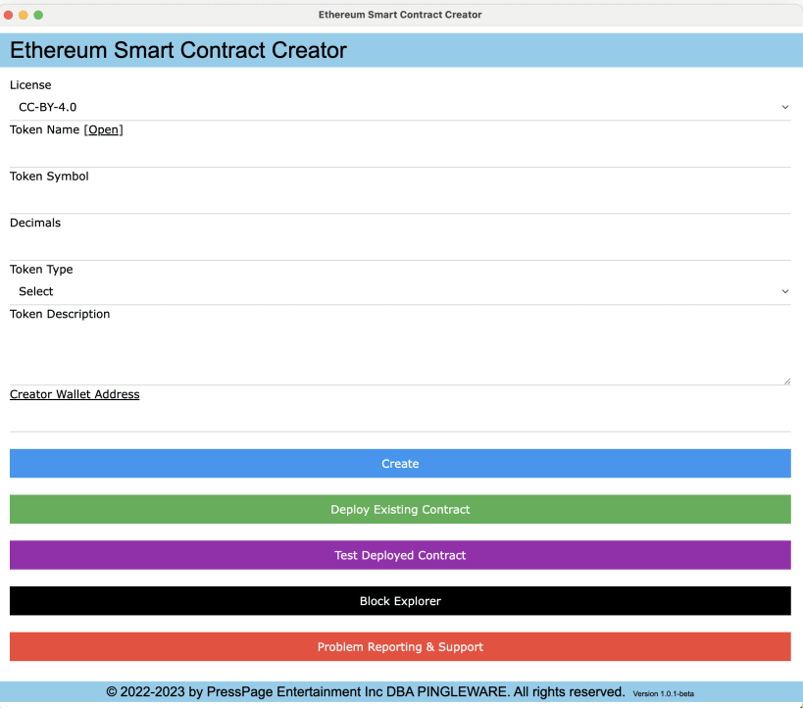
Task: Click the blue Create button
Action: [x=400, y=464]
